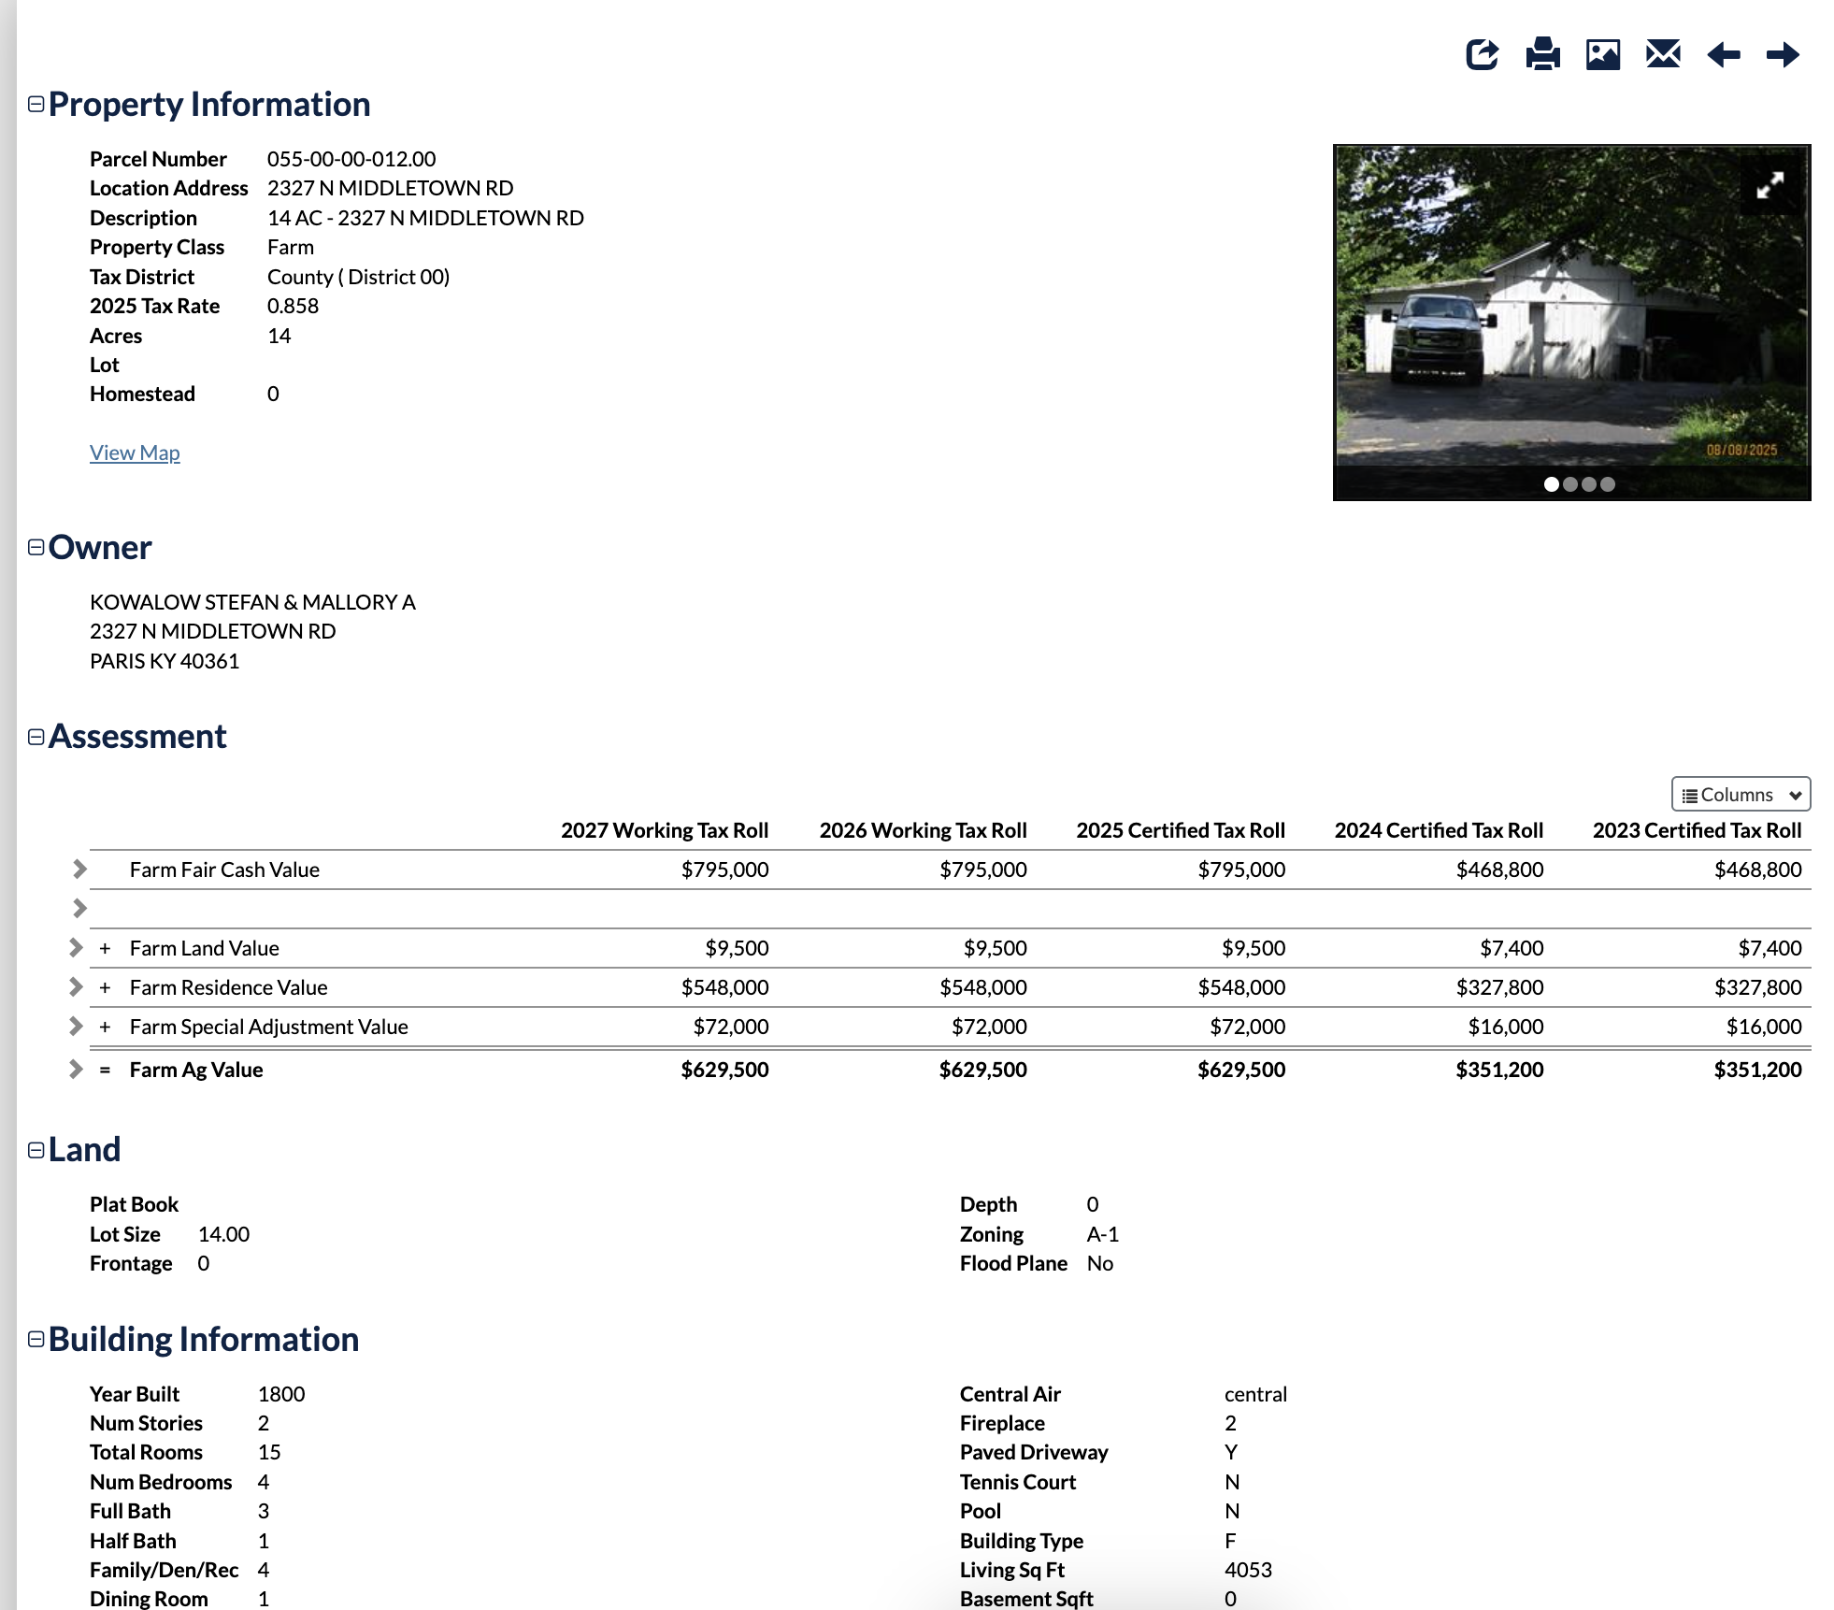Select the second photo carousel dot
The width and height of the screenshot is (1834, 1610).
click(1570, 484)
